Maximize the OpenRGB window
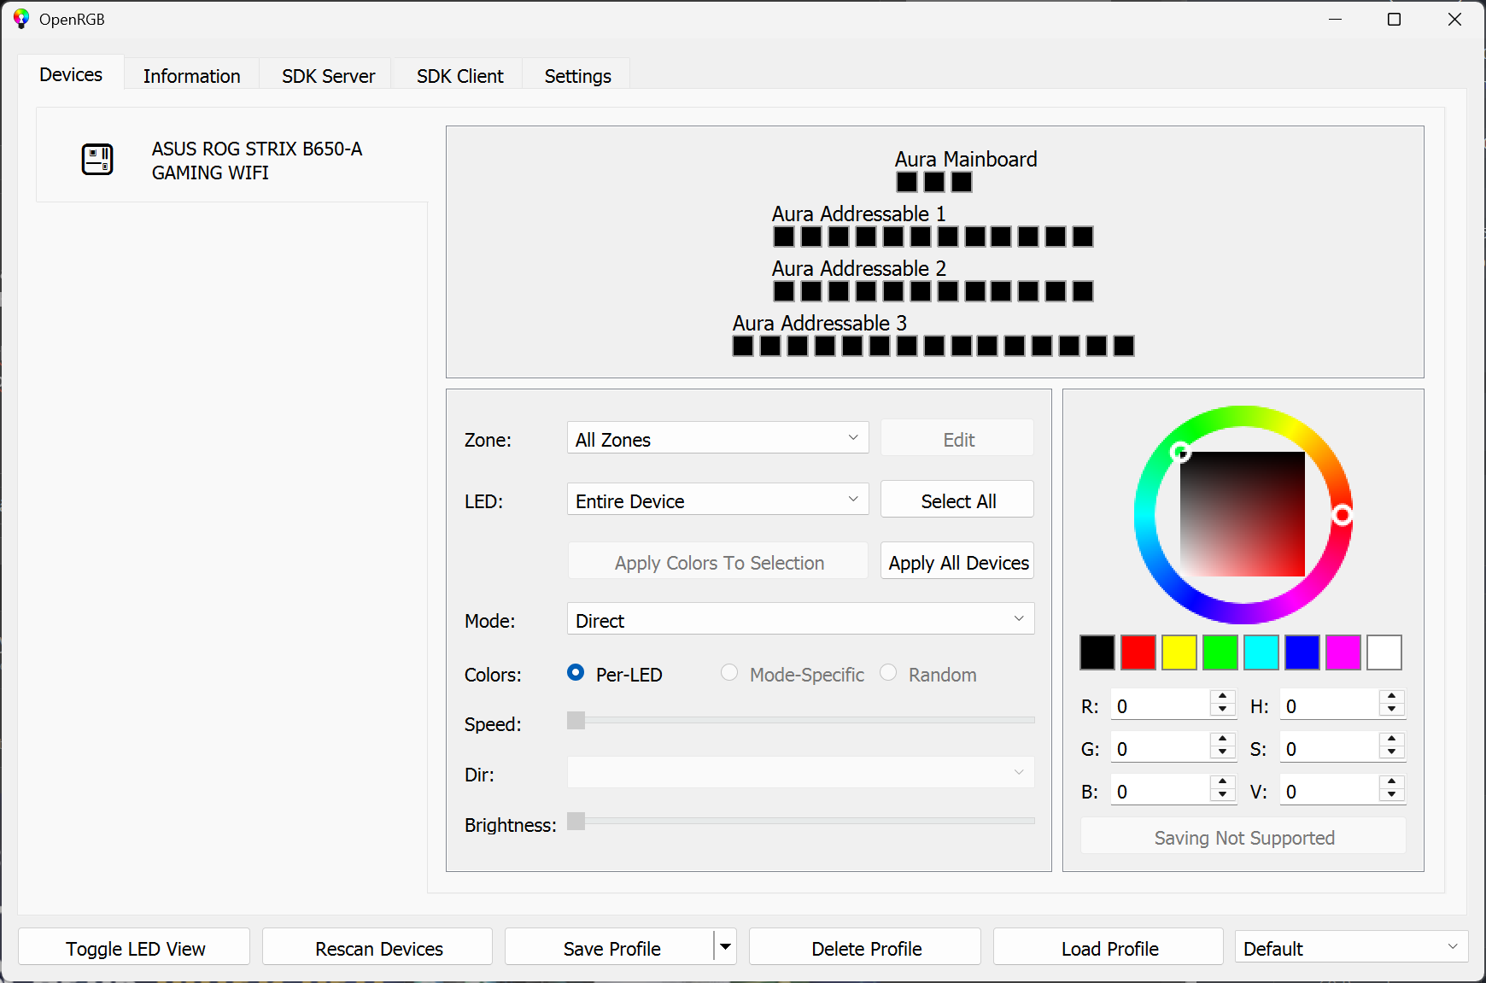Viewport: 1486px width, 983px height. pos(1395,19)
